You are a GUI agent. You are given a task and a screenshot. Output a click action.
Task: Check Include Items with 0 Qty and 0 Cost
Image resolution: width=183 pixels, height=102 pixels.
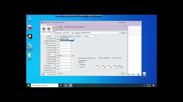pos(78,58)
